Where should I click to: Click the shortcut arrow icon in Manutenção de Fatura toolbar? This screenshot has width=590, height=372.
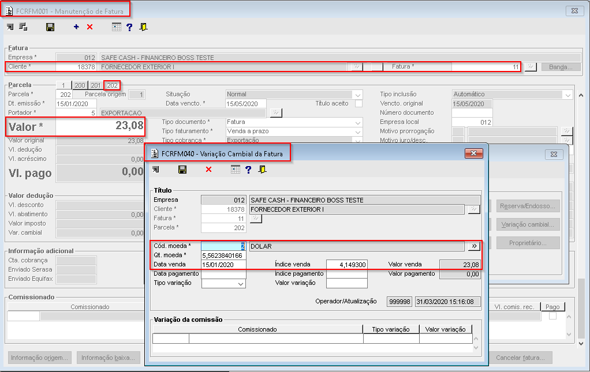[x=10, y=27]
